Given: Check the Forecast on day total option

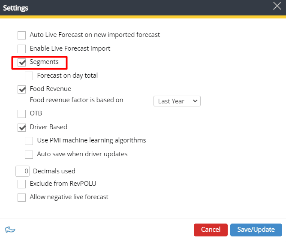Looking at the screenshot, I should pos(29,76).
